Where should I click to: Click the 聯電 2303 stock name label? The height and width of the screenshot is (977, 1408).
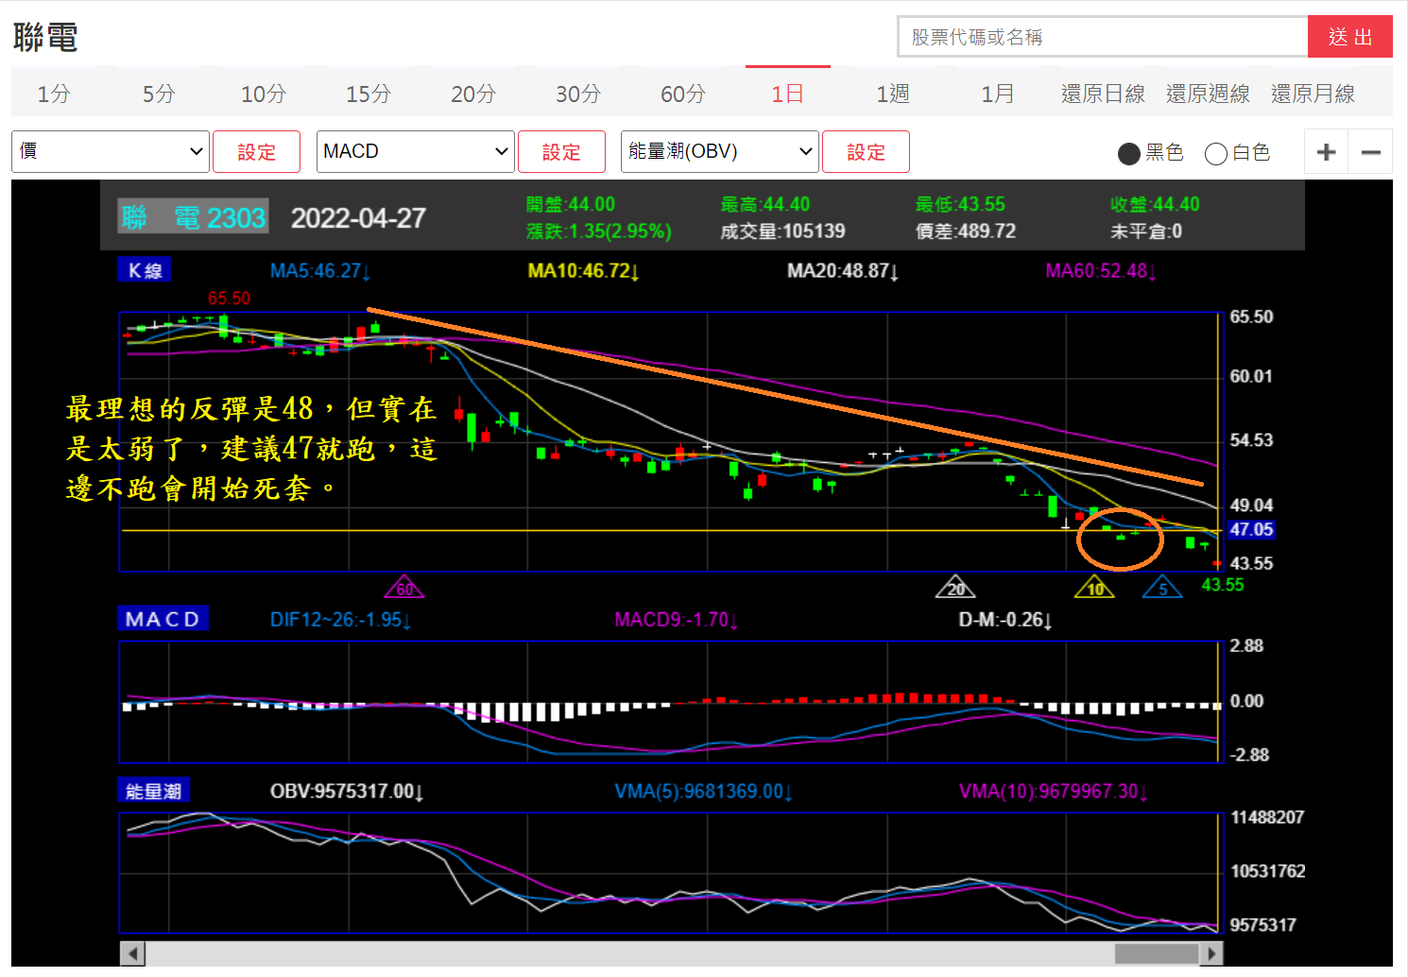pos(193,216)
